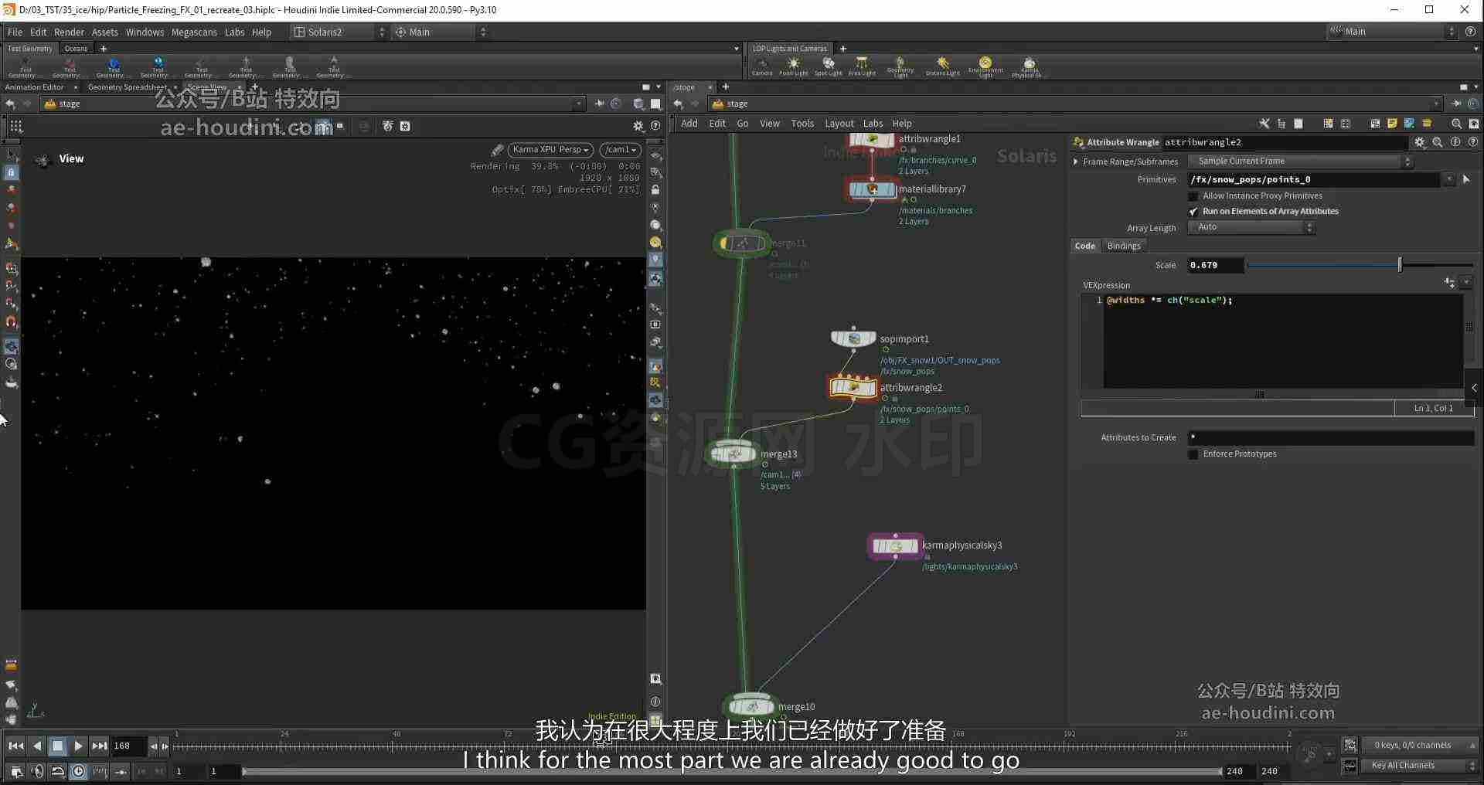This screenshot has width=1484, height=785.
Task: Open Sample Current Frame dropdown
Action: (x=1300, y=161)
